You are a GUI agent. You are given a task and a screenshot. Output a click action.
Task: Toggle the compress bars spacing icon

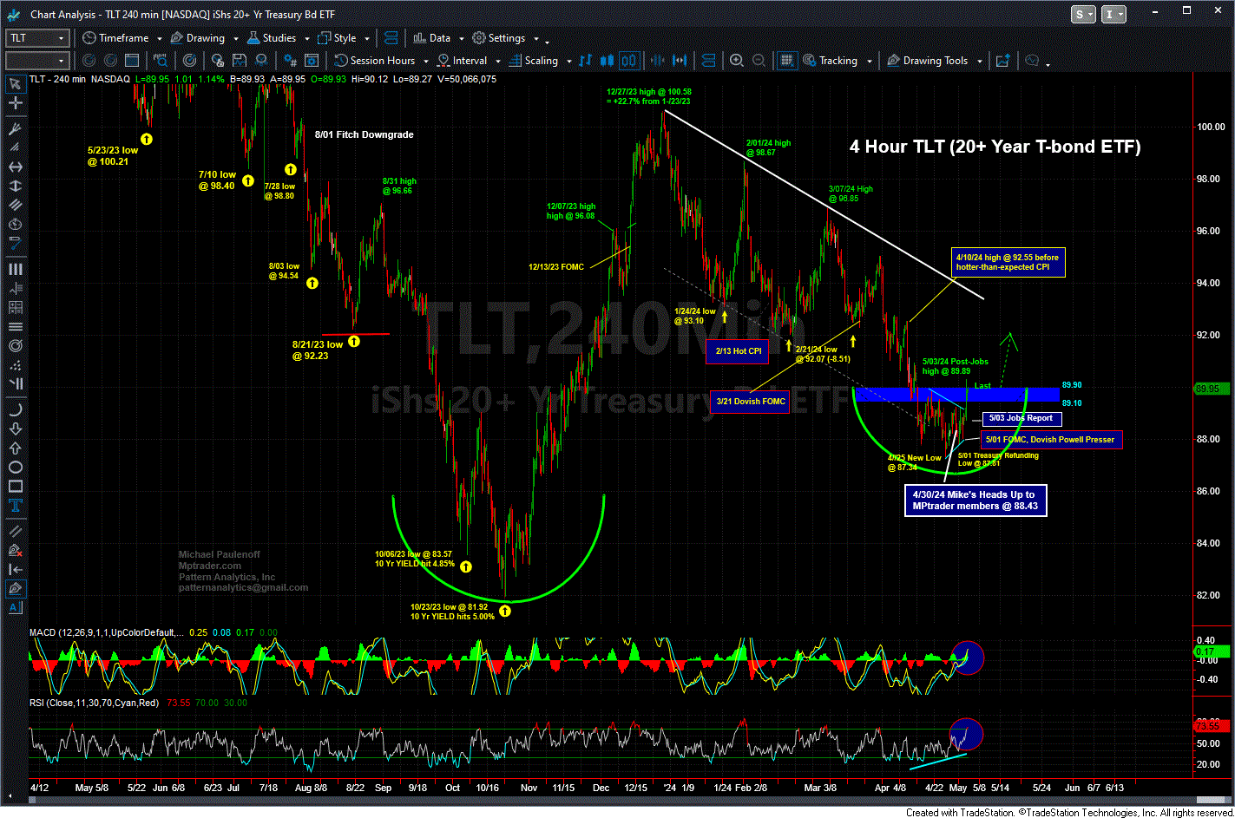coord(658,61)
